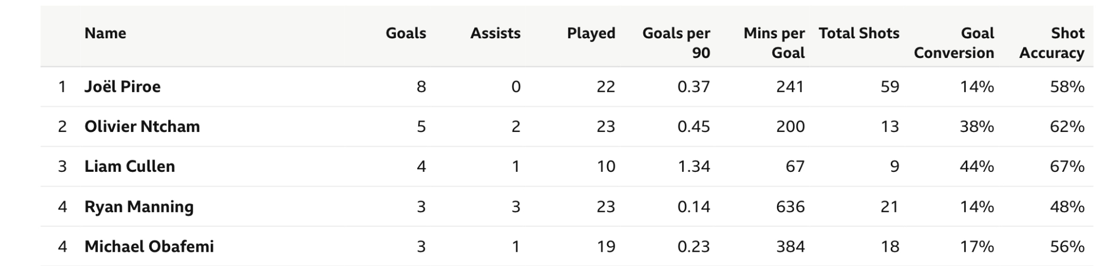Select the Played column header
The width and height of the screenshot is (1118, 266).
pos(591,34)
